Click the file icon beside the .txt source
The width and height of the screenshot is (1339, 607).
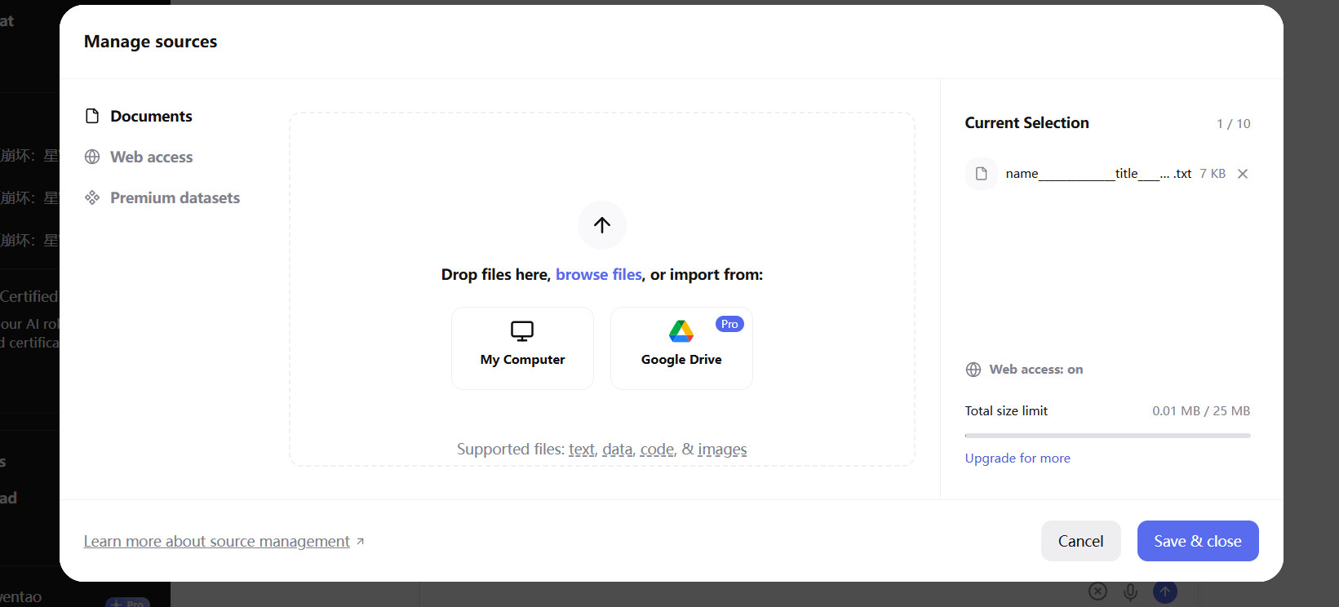982,174
